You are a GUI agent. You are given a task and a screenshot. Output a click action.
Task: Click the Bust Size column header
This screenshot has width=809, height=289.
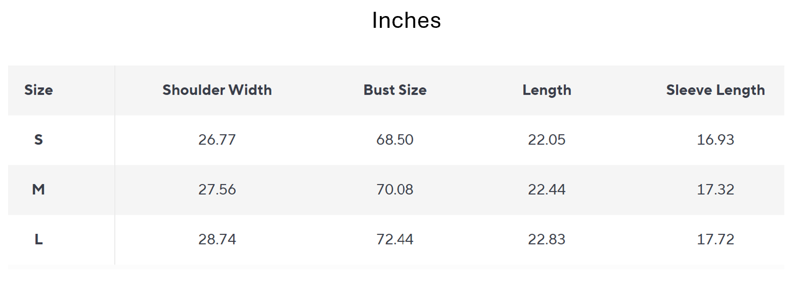[x=395, y=90]
